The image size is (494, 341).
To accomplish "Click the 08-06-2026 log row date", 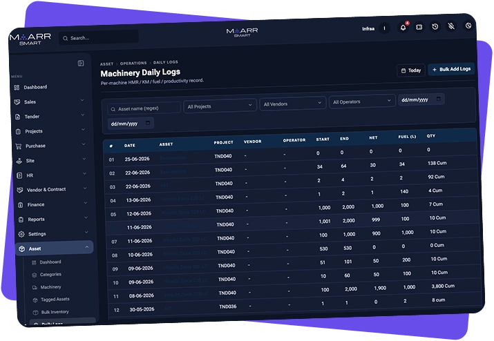I will click(x=142, y=295).
